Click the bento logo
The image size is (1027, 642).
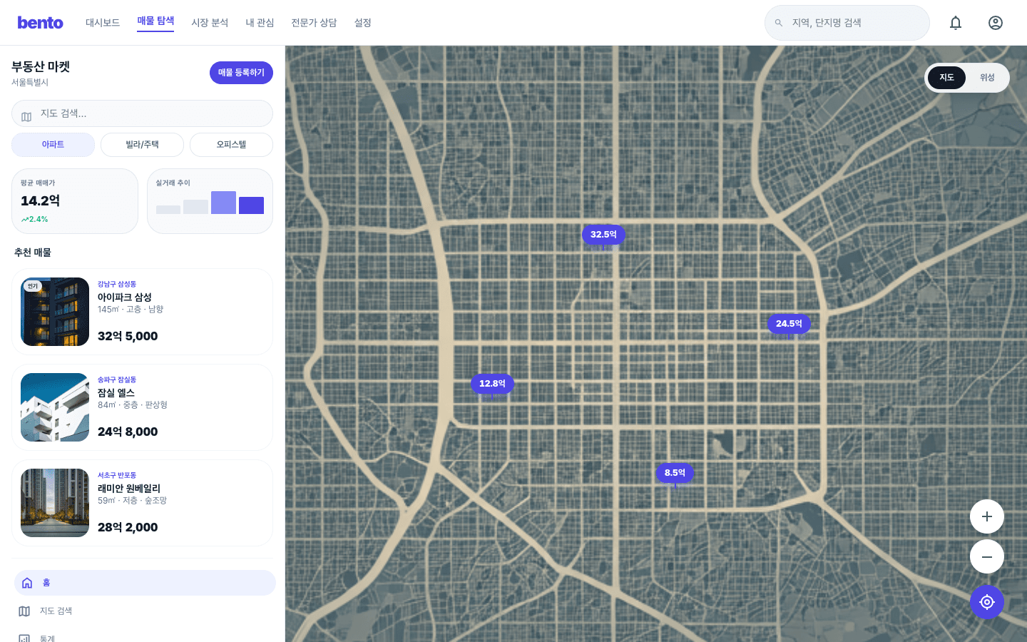pos(41,23)
